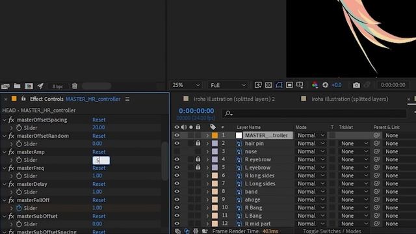
Task: Reset exposure icon in viewer
Action: point(325,85)
